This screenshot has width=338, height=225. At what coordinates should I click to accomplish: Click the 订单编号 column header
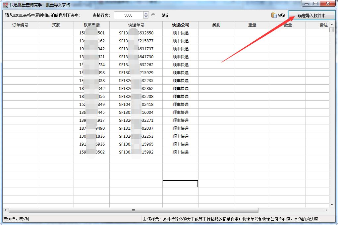pos(20,24)
